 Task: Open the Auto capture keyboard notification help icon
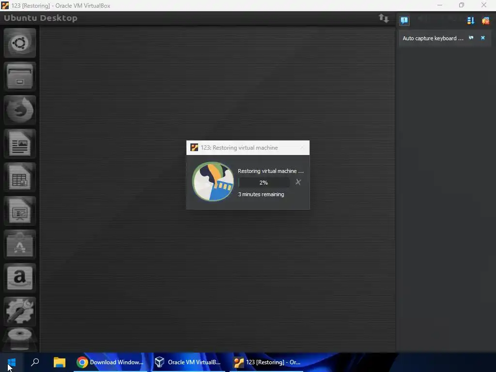471,38
